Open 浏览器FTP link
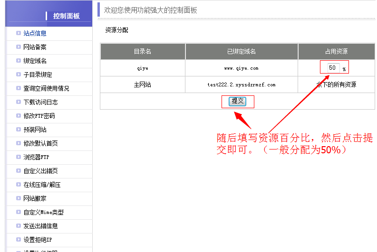 [36, 157]
